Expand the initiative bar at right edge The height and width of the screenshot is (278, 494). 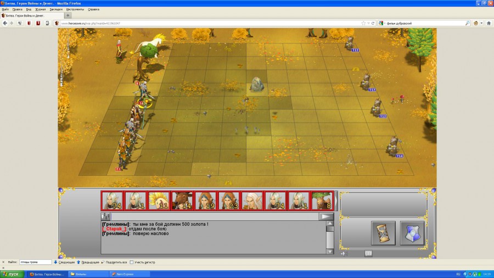pyautogui.click(x=336, y=201)
